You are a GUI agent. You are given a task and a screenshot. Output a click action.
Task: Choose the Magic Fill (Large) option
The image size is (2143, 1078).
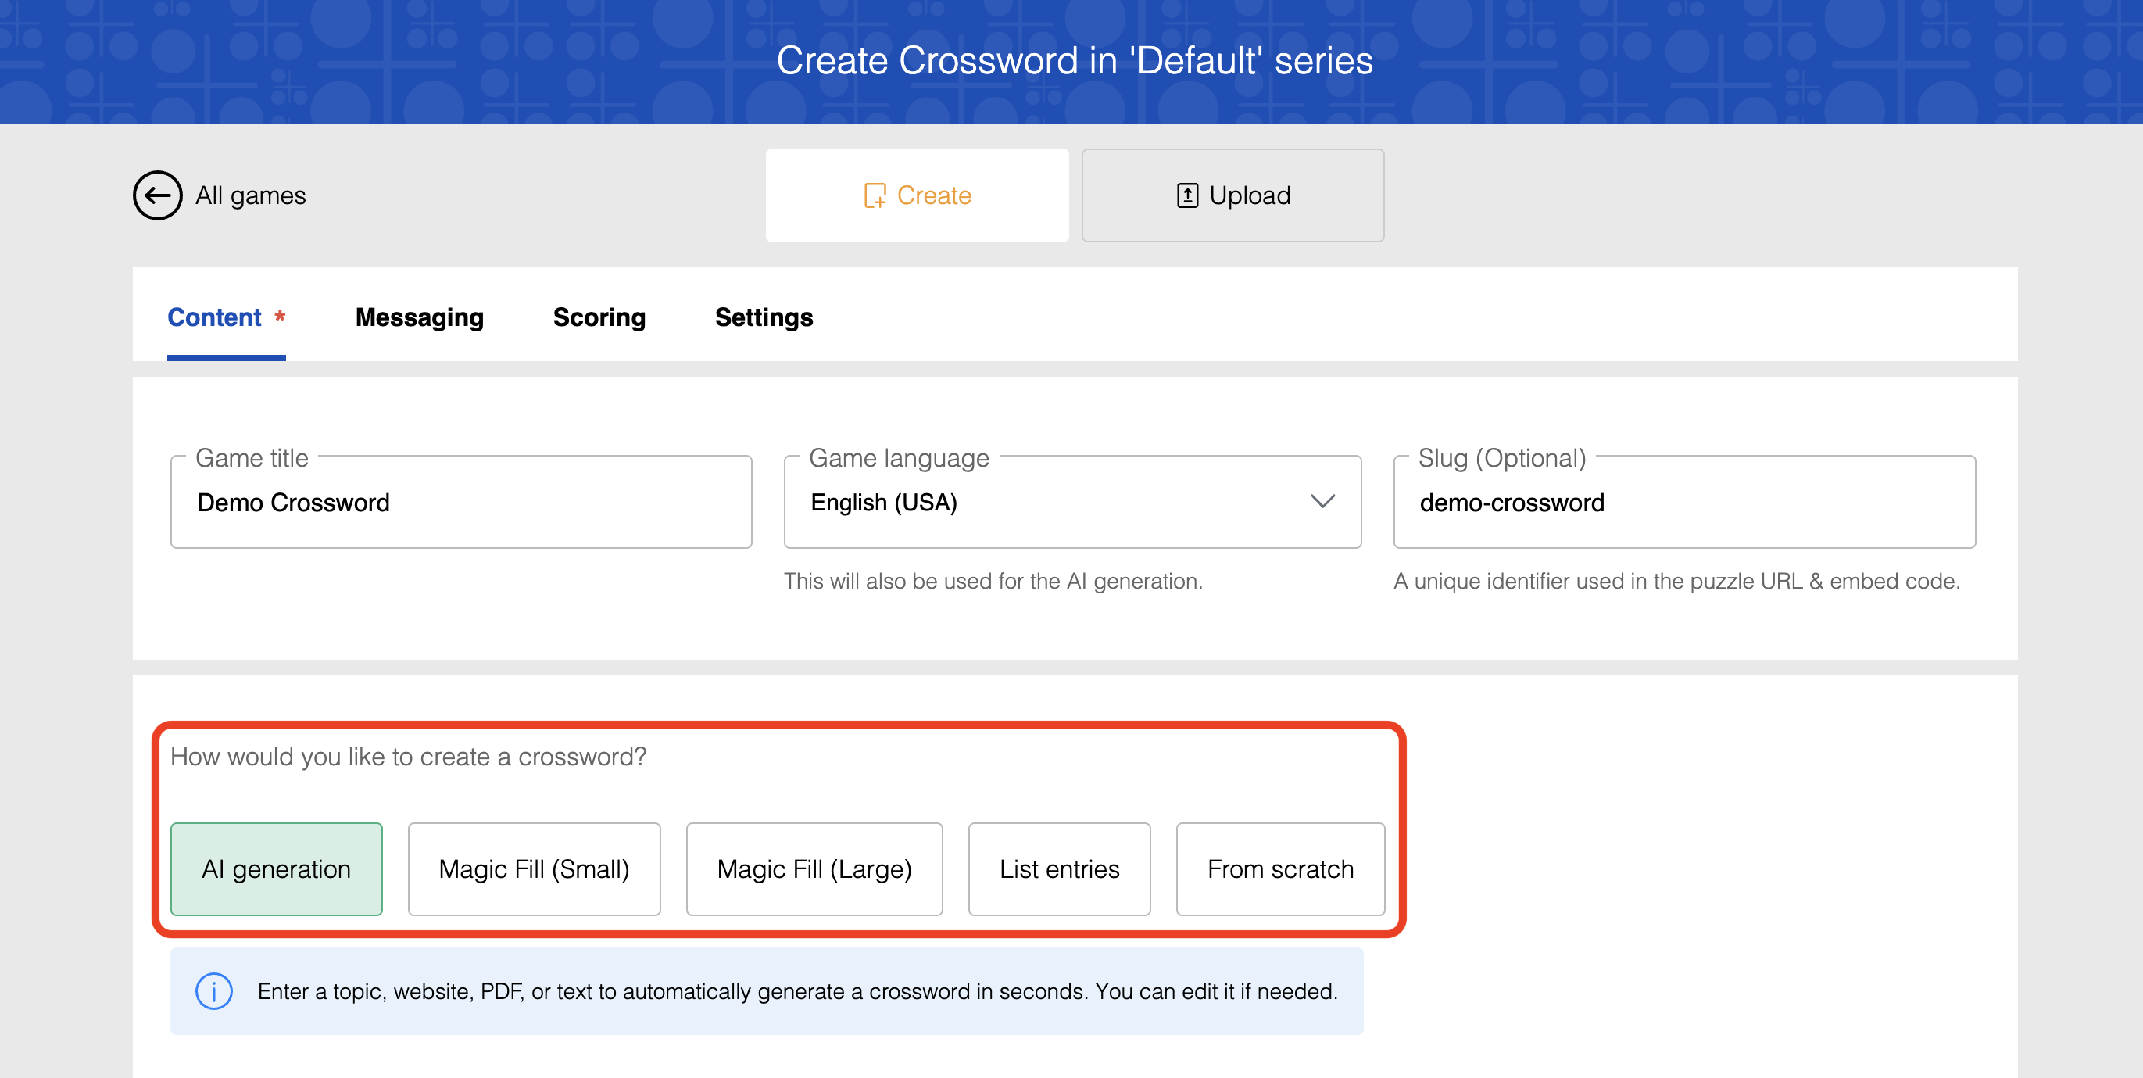tap(814, 868)
